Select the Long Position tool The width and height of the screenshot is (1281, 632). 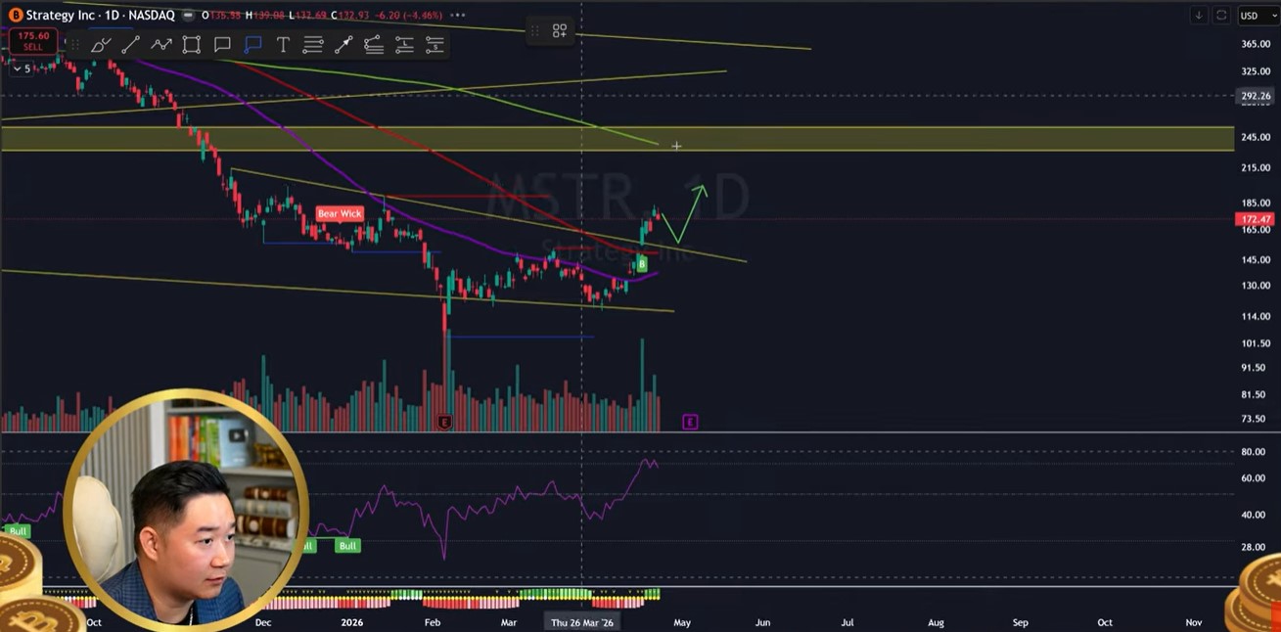pos(404,45)
